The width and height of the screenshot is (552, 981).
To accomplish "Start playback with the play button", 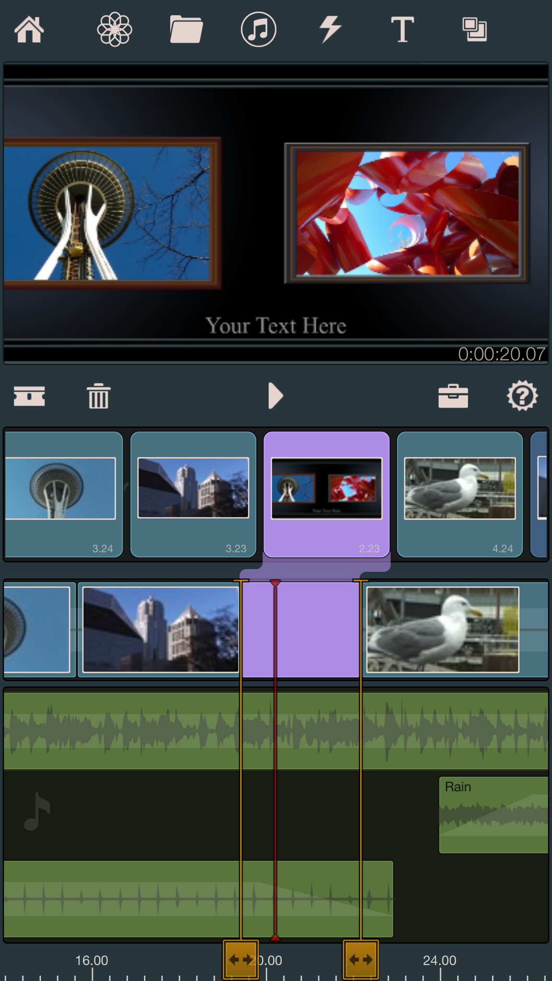I will [x=276, y=396].
